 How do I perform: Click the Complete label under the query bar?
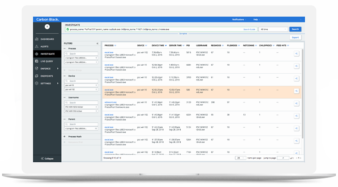tap(183, 34)
